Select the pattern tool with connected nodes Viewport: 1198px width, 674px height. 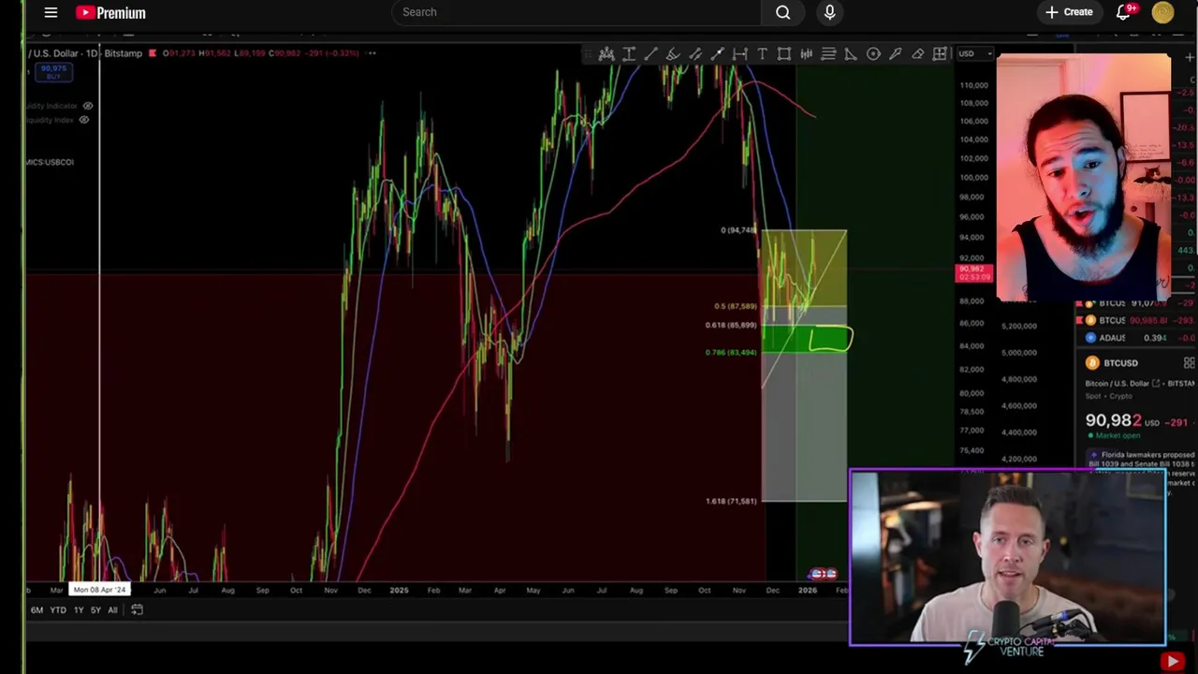tap(606, 54)
